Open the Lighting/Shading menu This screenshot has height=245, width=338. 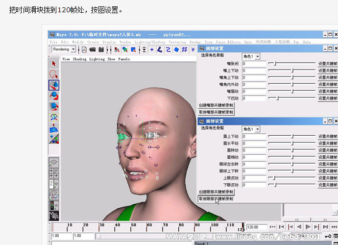[x=150, y=42]
